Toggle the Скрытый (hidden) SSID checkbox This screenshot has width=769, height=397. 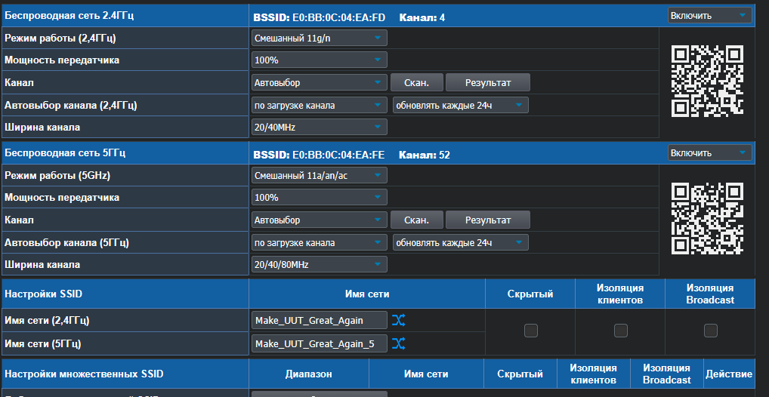(531, 331)
